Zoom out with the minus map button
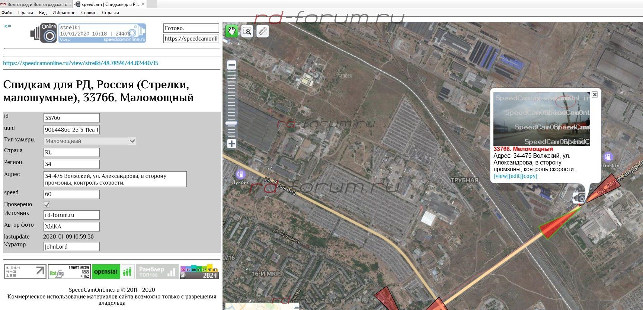Image resolution: width=643 pixels, height=310 pixels. (x=231, y=65)
